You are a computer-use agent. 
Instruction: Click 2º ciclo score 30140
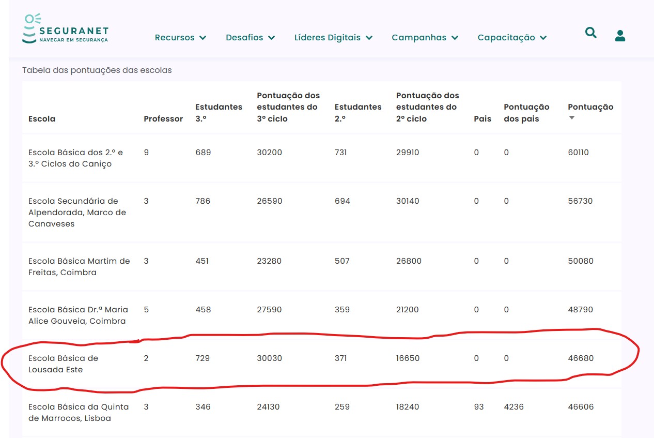click(x=408, y=201)
